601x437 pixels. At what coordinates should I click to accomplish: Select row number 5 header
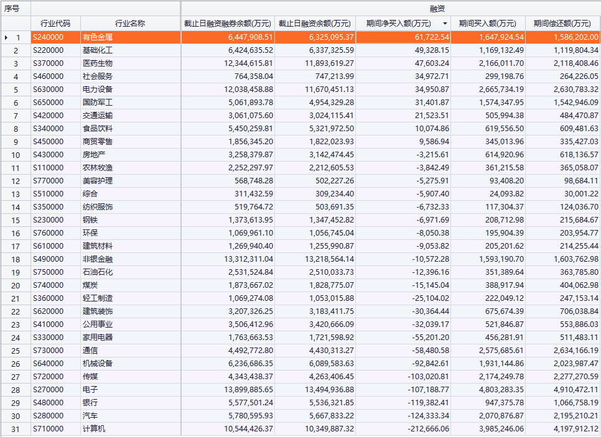[16, 90]
